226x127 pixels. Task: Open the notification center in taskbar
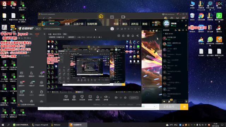click(x=222, y=125)
